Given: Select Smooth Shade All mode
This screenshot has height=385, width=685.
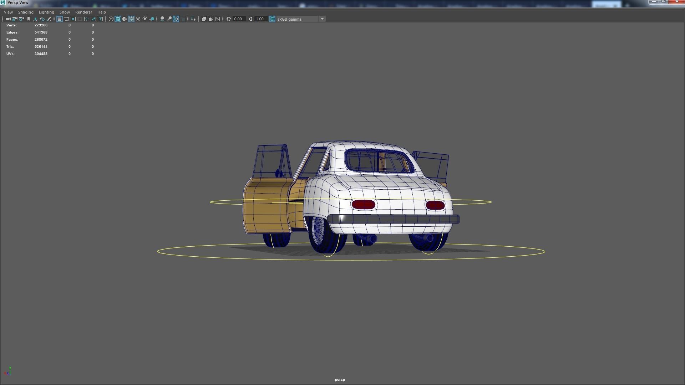Looking at the screenshot, I should (x=118, y=19).
